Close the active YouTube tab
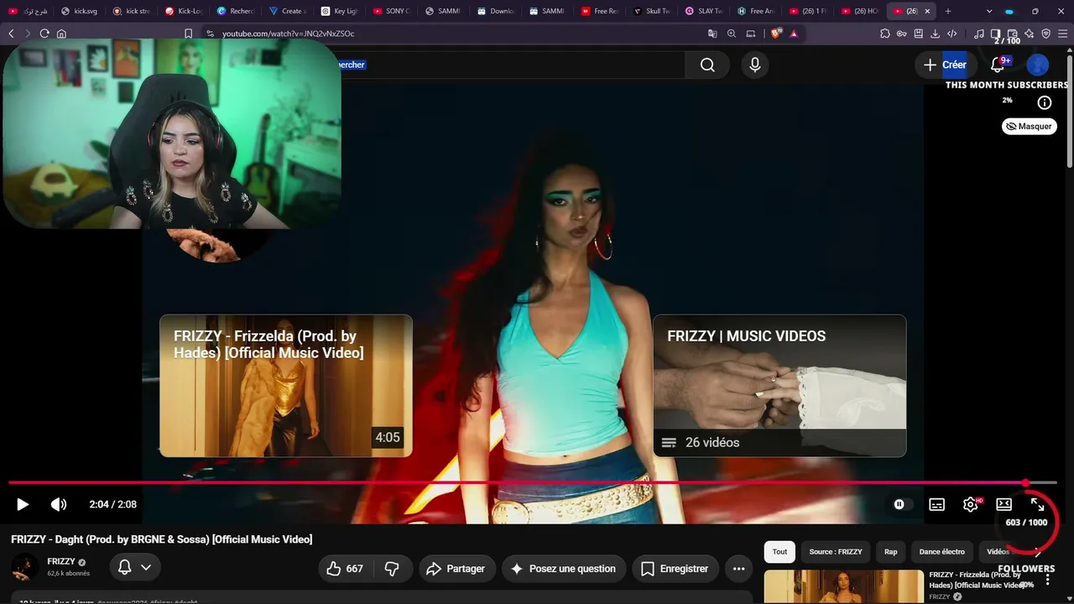 coord(927,11)
